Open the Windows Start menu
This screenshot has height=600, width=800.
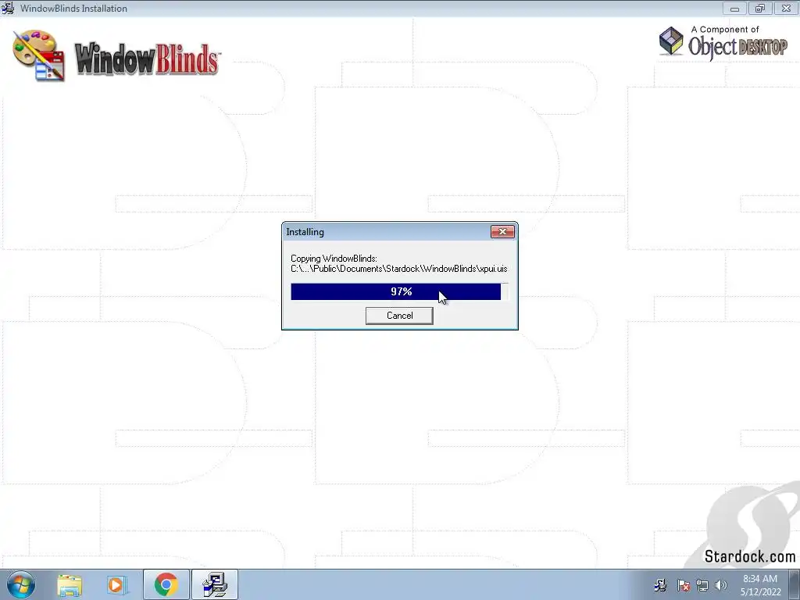[21, 584]
